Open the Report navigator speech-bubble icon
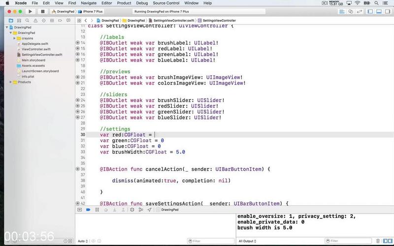The width and height of the screenshot is (394, 246). coord(68,21)
